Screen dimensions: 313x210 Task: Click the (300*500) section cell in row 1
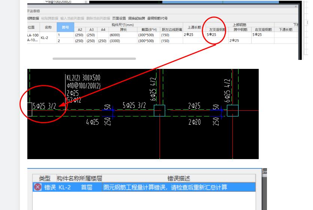tap(149, 35)
